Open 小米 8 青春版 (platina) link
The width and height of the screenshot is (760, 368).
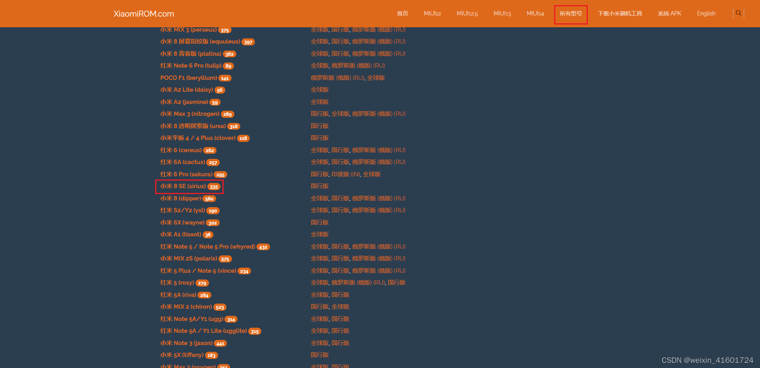191,54
